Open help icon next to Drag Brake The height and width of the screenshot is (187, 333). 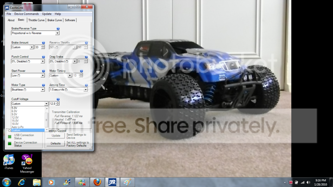pyautogui.click(x=86, y=57)
